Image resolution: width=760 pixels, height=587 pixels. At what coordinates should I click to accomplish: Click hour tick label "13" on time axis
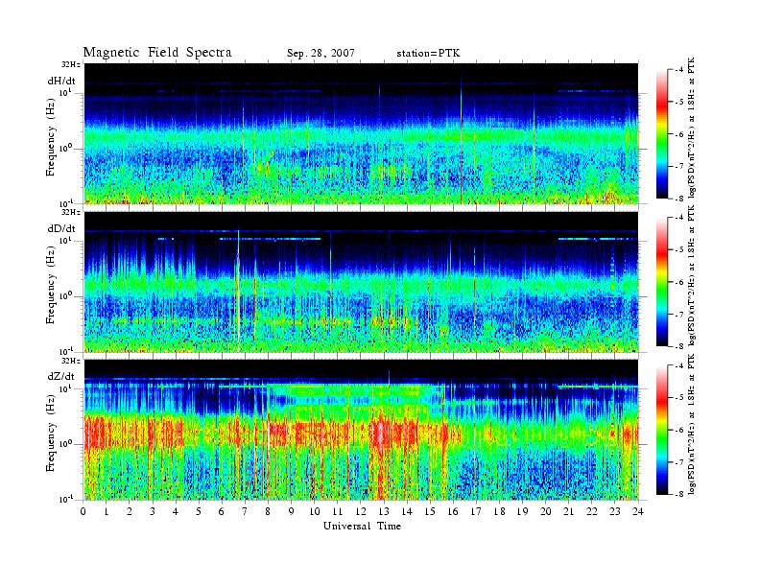pos(384,511)
